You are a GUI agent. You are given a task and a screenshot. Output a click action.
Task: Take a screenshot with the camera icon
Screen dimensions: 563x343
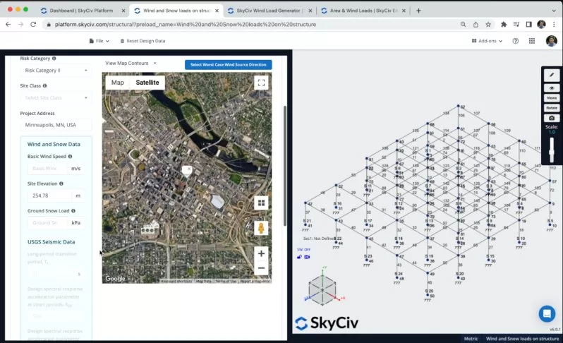[552, 118]
